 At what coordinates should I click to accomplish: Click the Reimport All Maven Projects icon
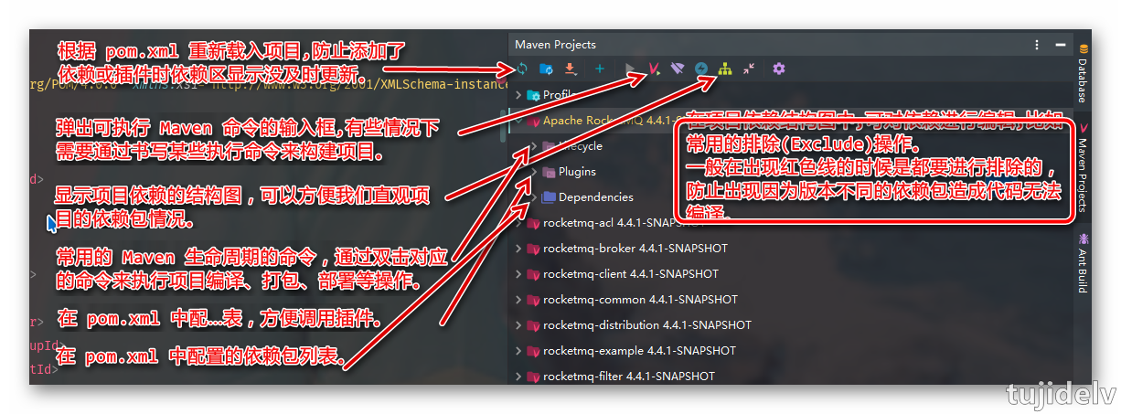click(522, 69)
